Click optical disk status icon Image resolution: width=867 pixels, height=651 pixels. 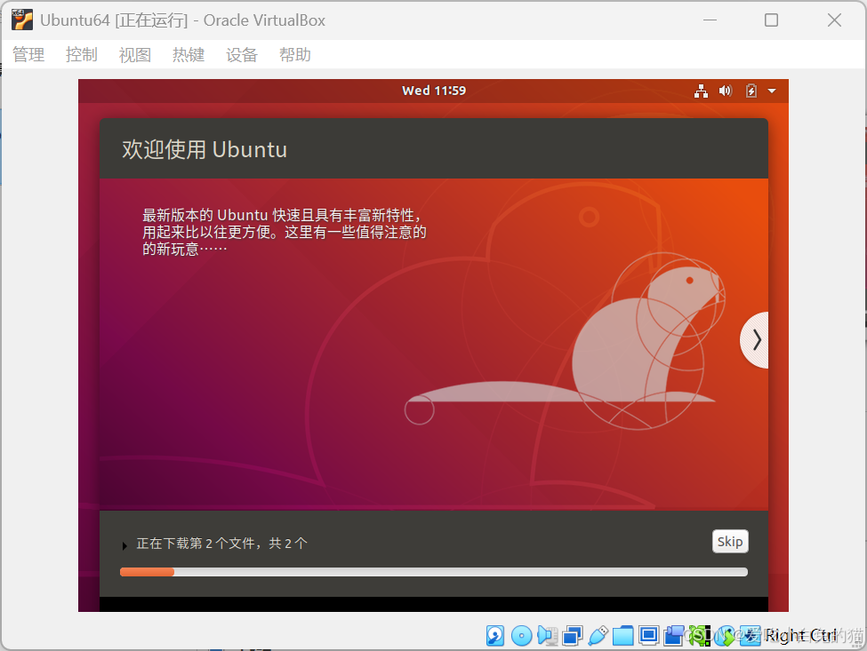521,636
